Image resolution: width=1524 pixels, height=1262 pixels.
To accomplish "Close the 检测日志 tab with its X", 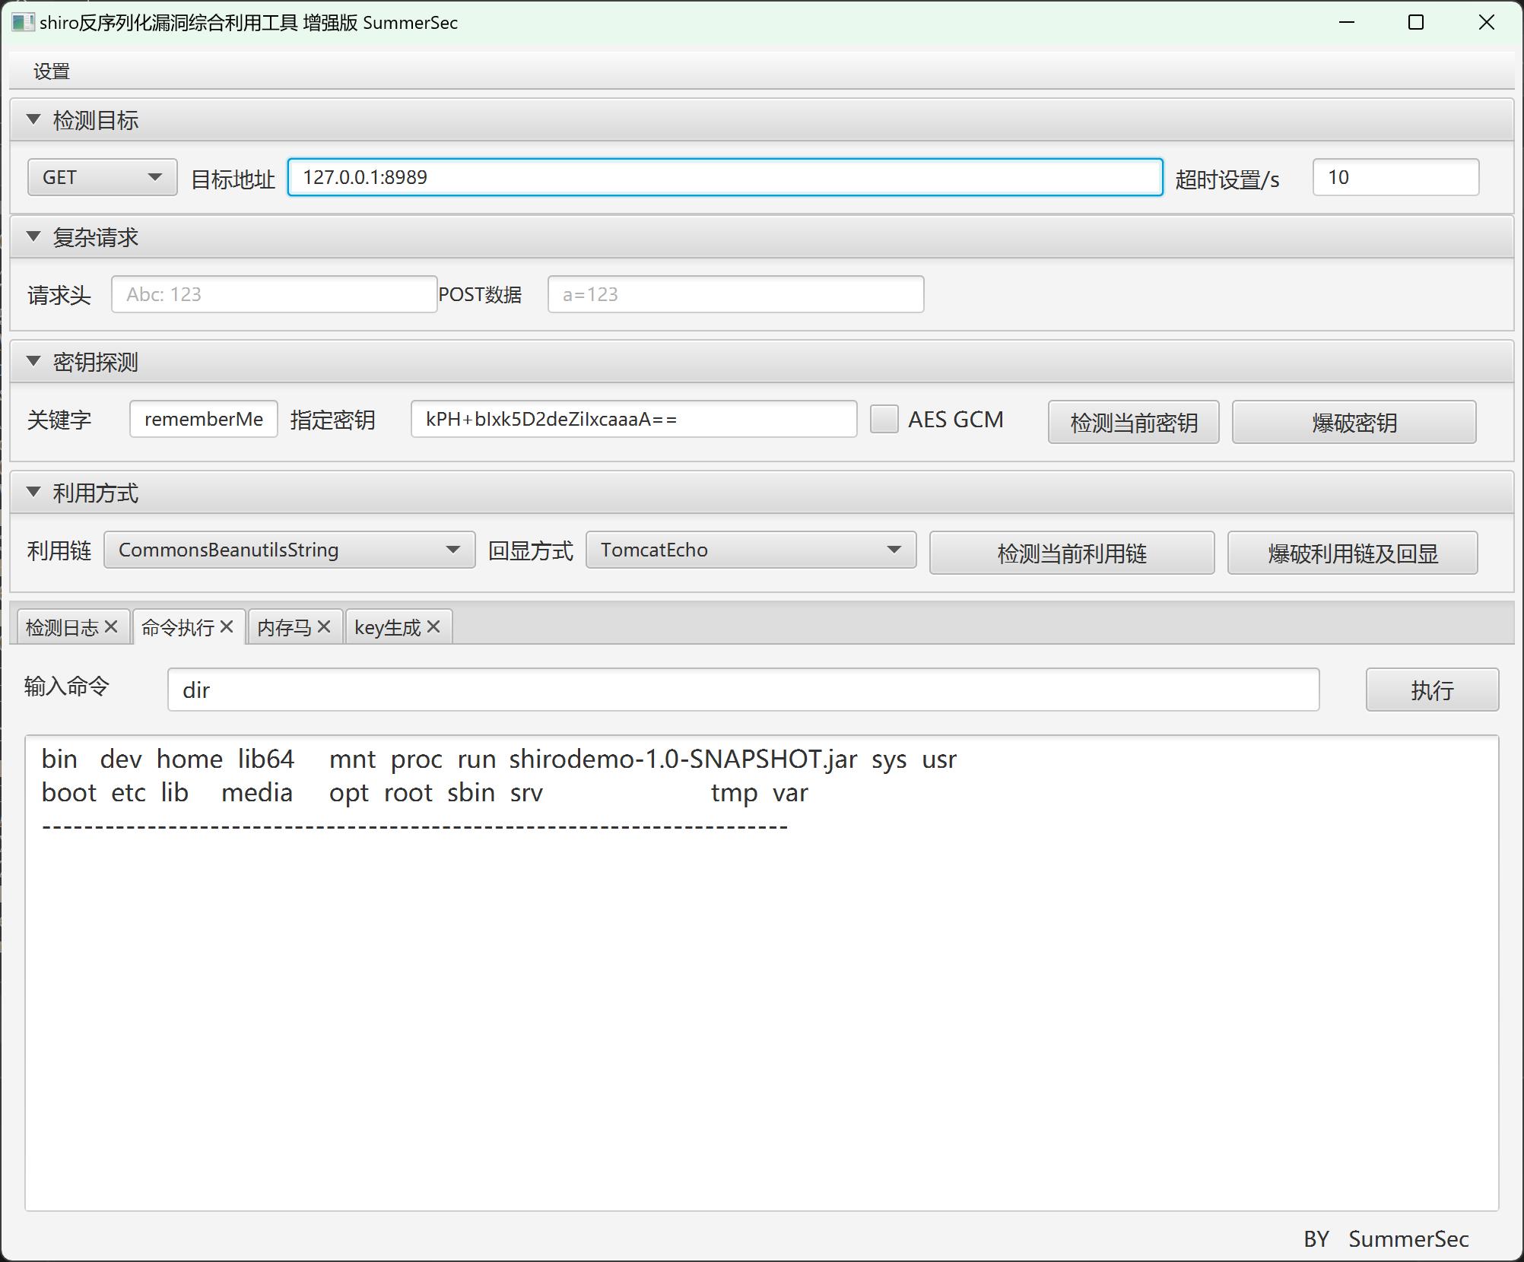I will (x=111, y=626).
